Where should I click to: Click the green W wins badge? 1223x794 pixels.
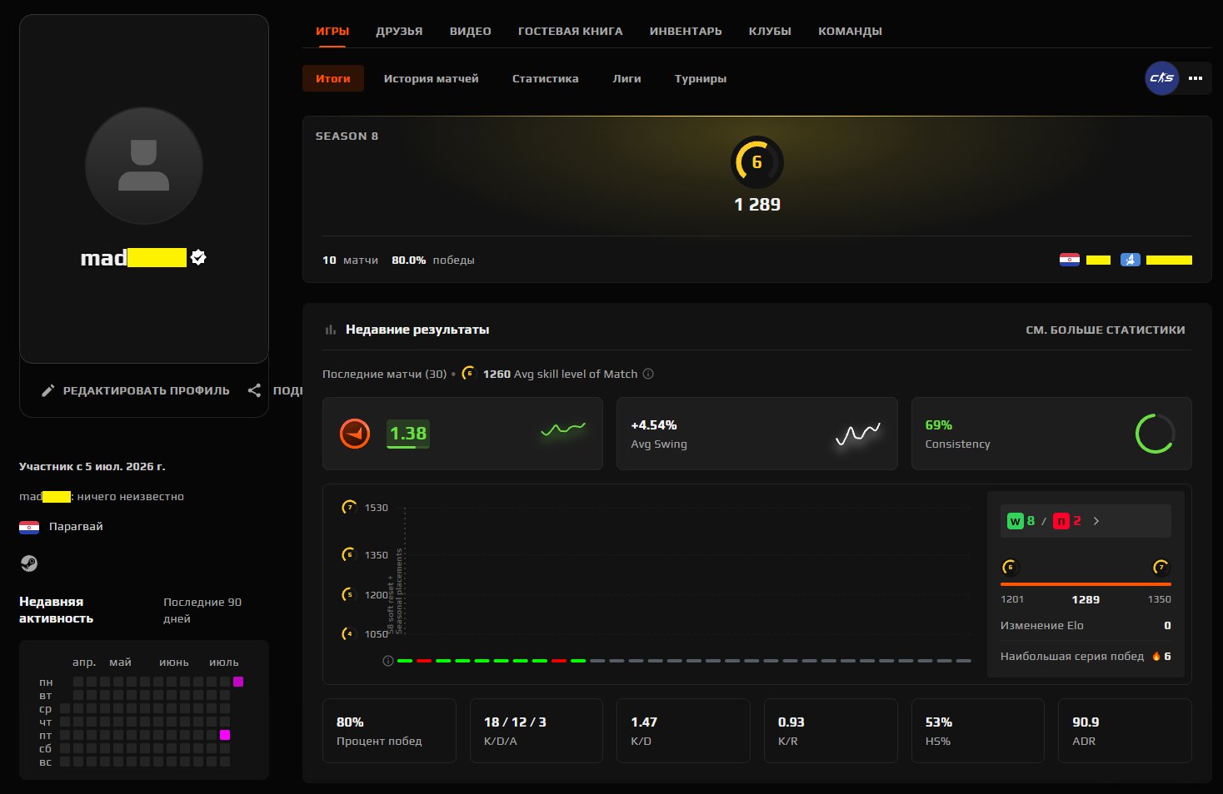[1015, 521]
